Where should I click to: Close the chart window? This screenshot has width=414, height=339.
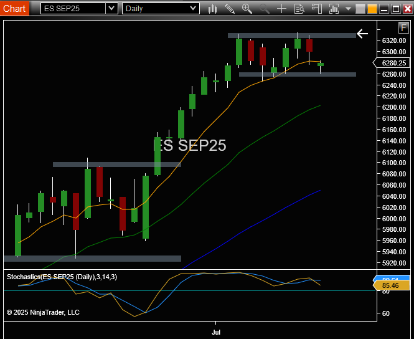[x=408, y=9]
